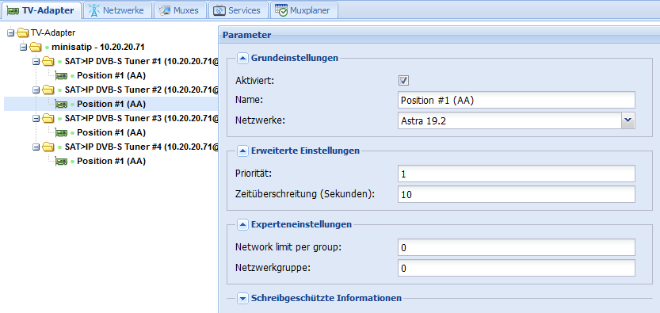Collapse the SAT>IP DVB-S Tuner #2 node
This screenshot has width=660, height=313.
(36, 90)
